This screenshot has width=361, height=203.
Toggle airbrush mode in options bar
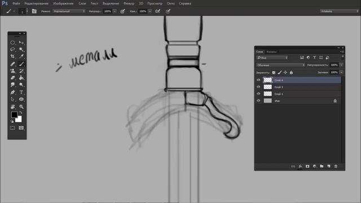click(158, 11)
